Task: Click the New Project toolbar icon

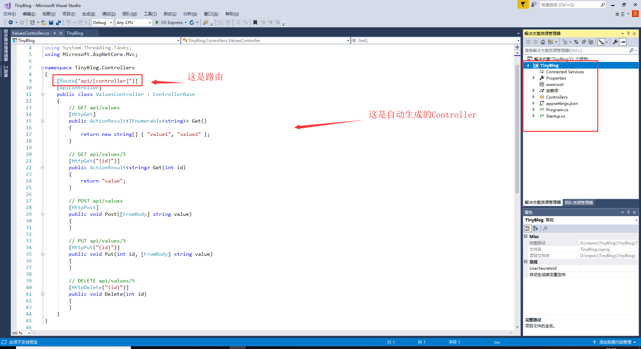Action: pos(32,23)
